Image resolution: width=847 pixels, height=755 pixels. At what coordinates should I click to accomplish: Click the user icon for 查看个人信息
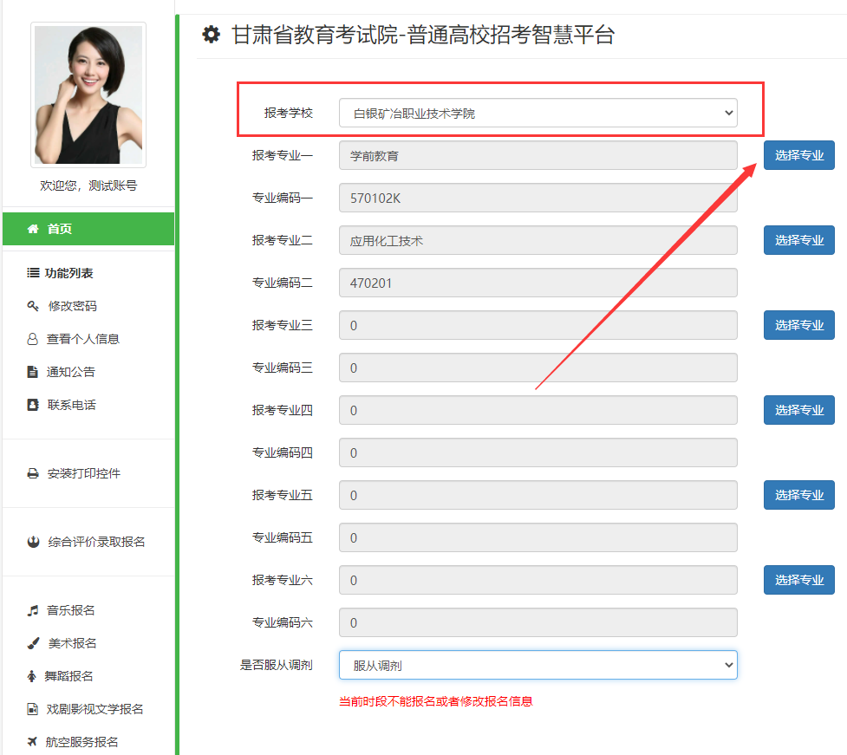click(33, 339)
